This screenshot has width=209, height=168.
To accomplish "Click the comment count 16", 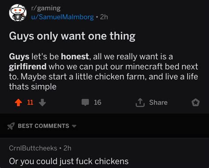I will pos(97,102).
